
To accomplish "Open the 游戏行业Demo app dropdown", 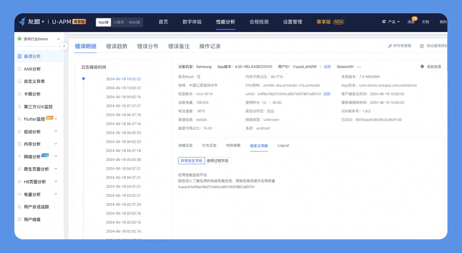I will [x=39, y=39].
